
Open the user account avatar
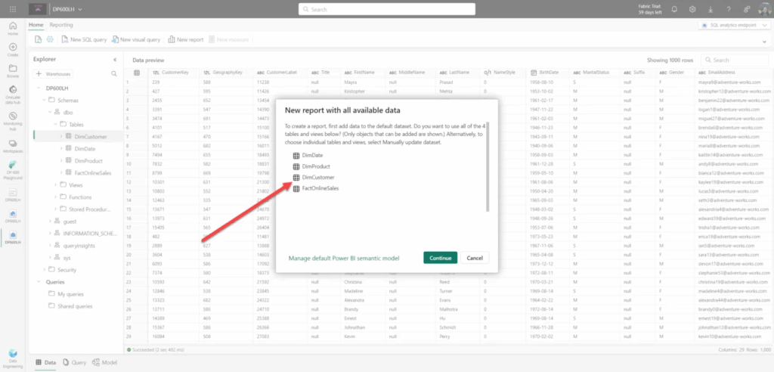click(763, 9)
